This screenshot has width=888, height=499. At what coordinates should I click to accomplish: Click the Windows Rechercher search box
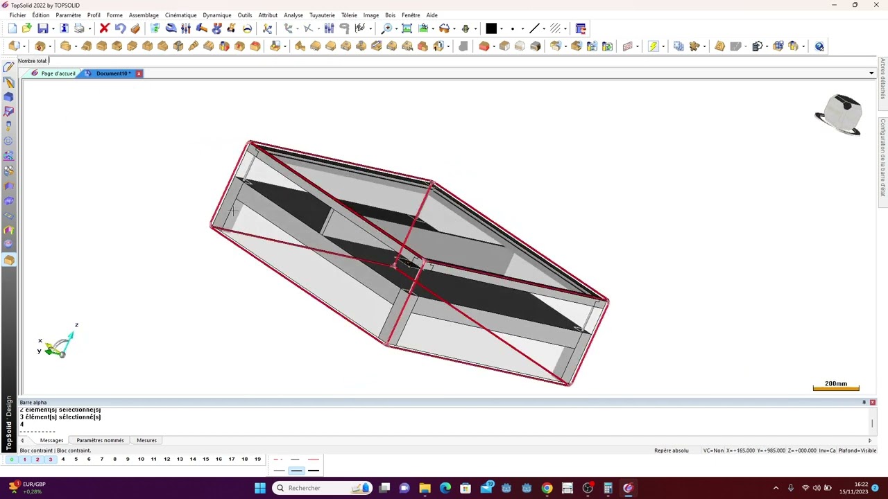coord(321,488)
